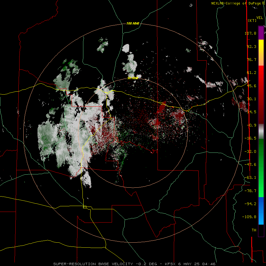Click the VEL legend title
This screenshot has height=266, width=266.
click(260, 18)
